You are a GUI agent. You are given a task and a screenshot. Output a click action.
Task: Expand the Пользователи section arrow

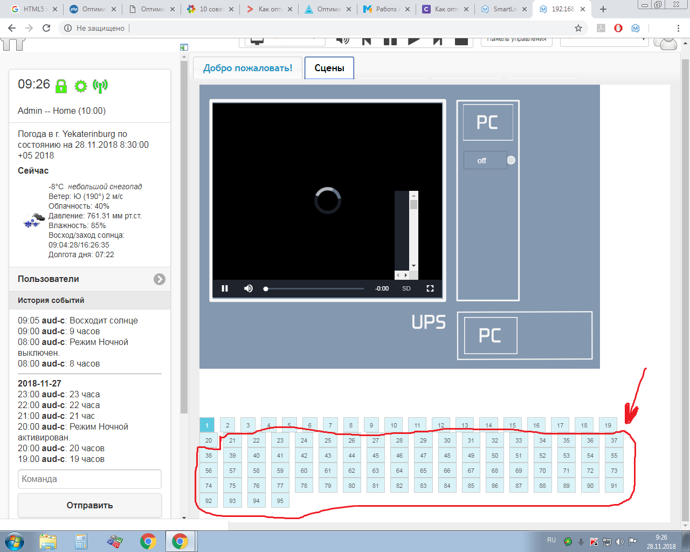[159, 279]
